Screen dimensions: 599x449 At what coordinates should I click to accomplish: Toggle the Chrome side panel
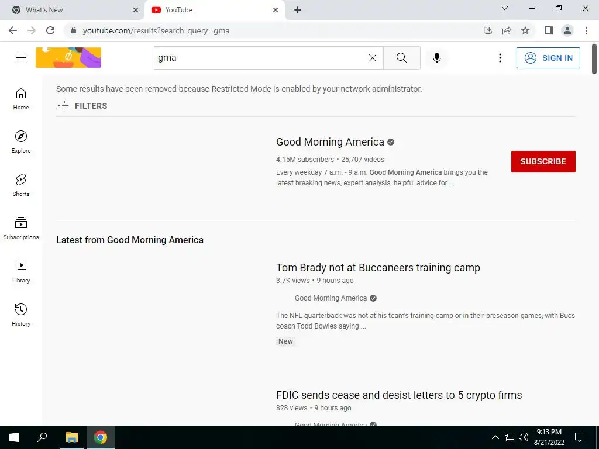click(x=549, y=30)
